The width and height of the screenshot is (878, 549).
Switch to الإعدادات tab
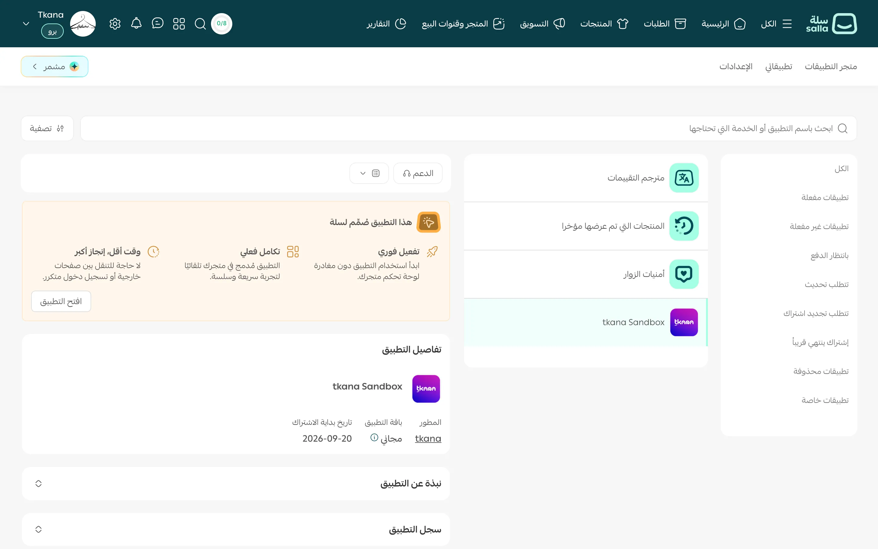pos(736,66)
